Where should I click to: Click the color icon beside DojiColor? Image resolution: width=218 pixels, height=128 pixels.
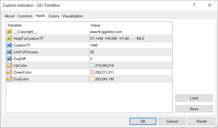[9, 79]
